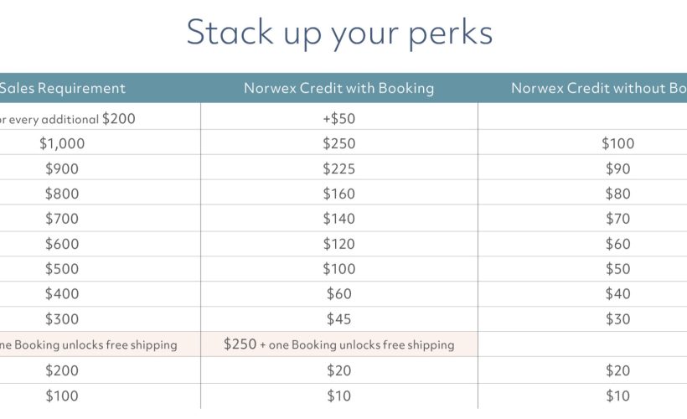This screenshot has height=419, width=687.
Task: Click the $700 sales requirement cell
Action: (x=62, y=219)
